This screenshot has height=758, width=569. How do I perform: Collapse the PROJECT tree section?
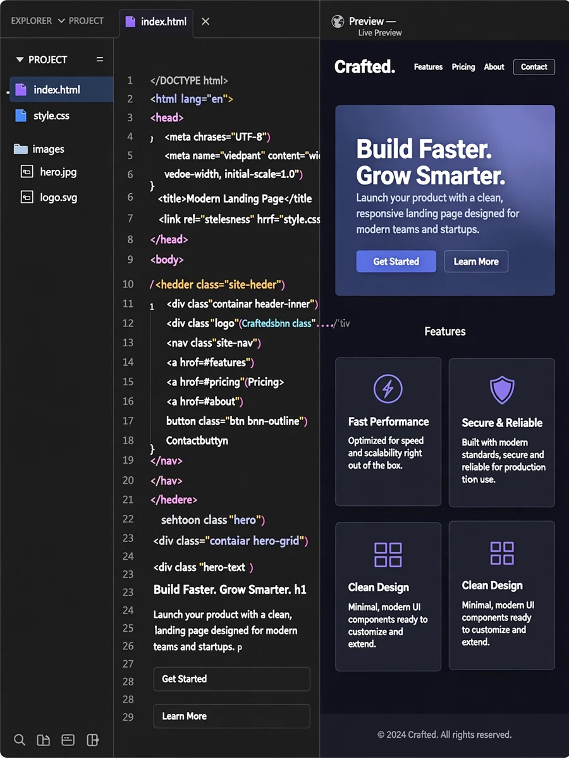point(20,59)
